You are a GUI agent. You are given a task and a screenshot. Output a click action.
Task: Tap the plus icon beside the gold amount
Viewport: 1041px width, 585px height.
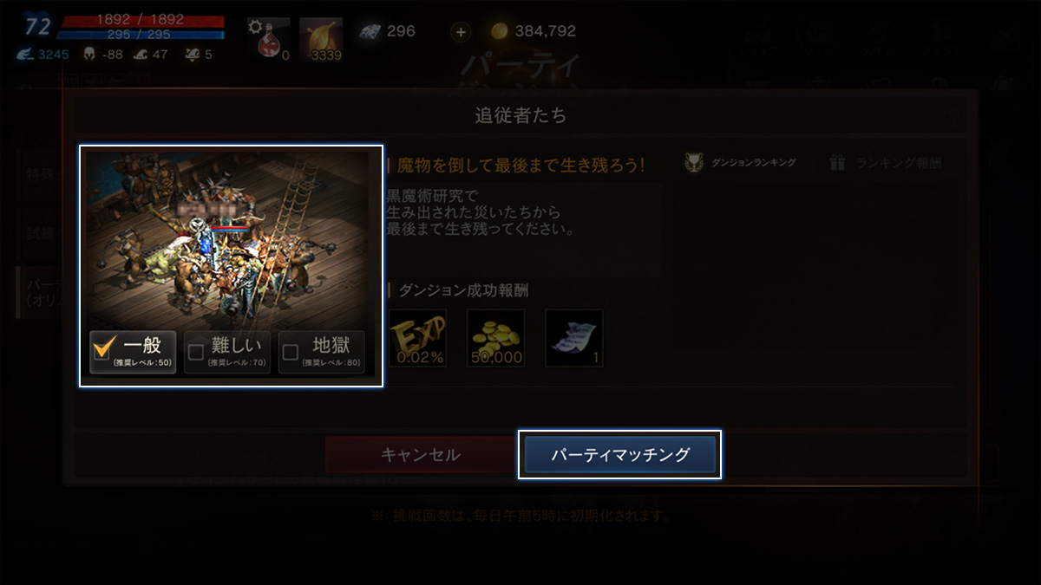(x=461, y=32)
